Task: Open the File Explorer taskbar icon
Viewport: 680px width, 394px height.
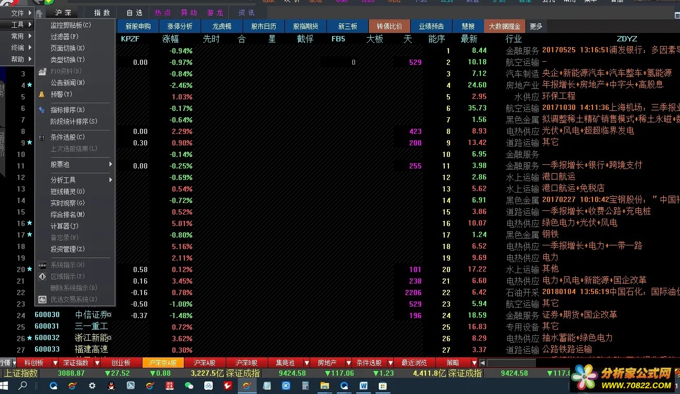Action: (x=325, y=386)
